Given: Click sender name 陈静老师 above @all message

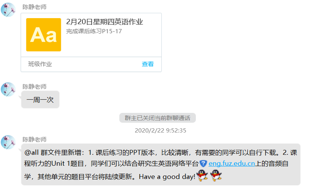Looking at the screenshot, I should tap(35, 140).
